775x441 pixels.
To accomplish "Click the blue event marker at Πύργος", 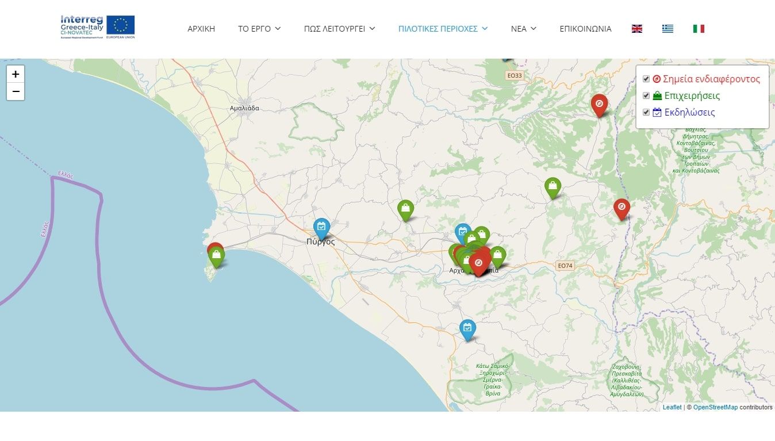I will (321, 228).
